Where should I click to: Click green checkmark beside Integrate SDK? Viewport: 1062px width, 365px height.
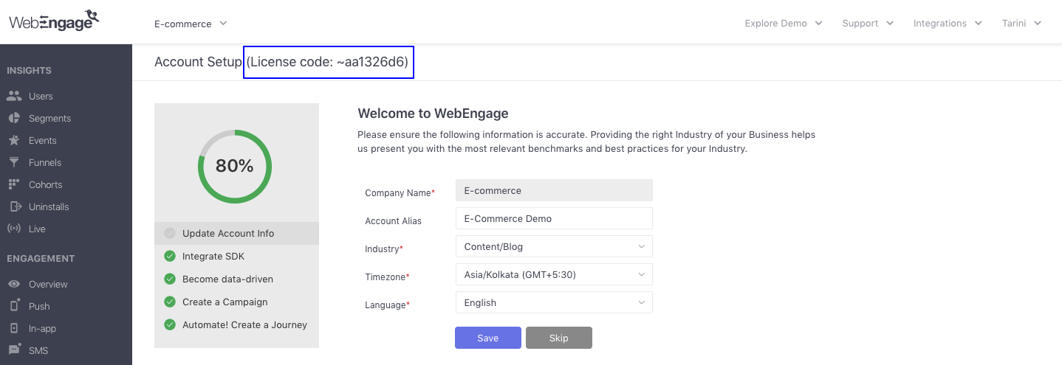click(169, 256)
